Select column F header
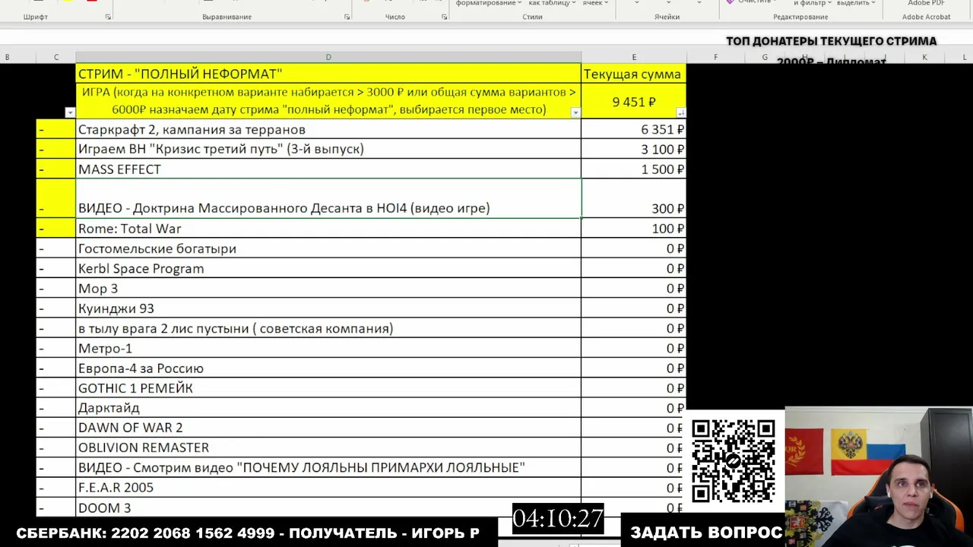The height and width of the screenshot is (547, 973). (x=715, y=57)
